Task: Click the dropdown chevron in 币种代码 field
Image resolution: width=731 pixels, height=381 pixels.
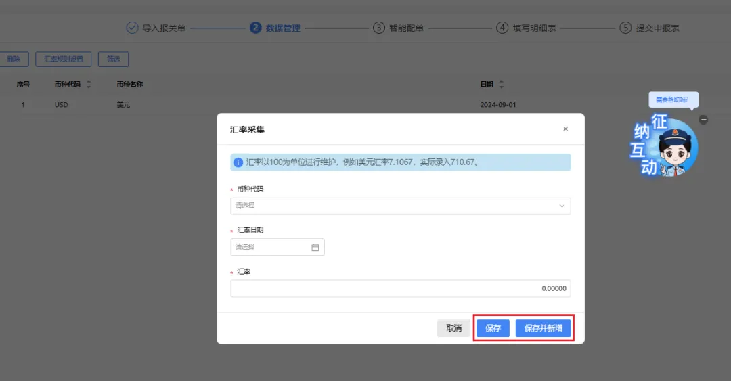Action: [x=562, y=206]
